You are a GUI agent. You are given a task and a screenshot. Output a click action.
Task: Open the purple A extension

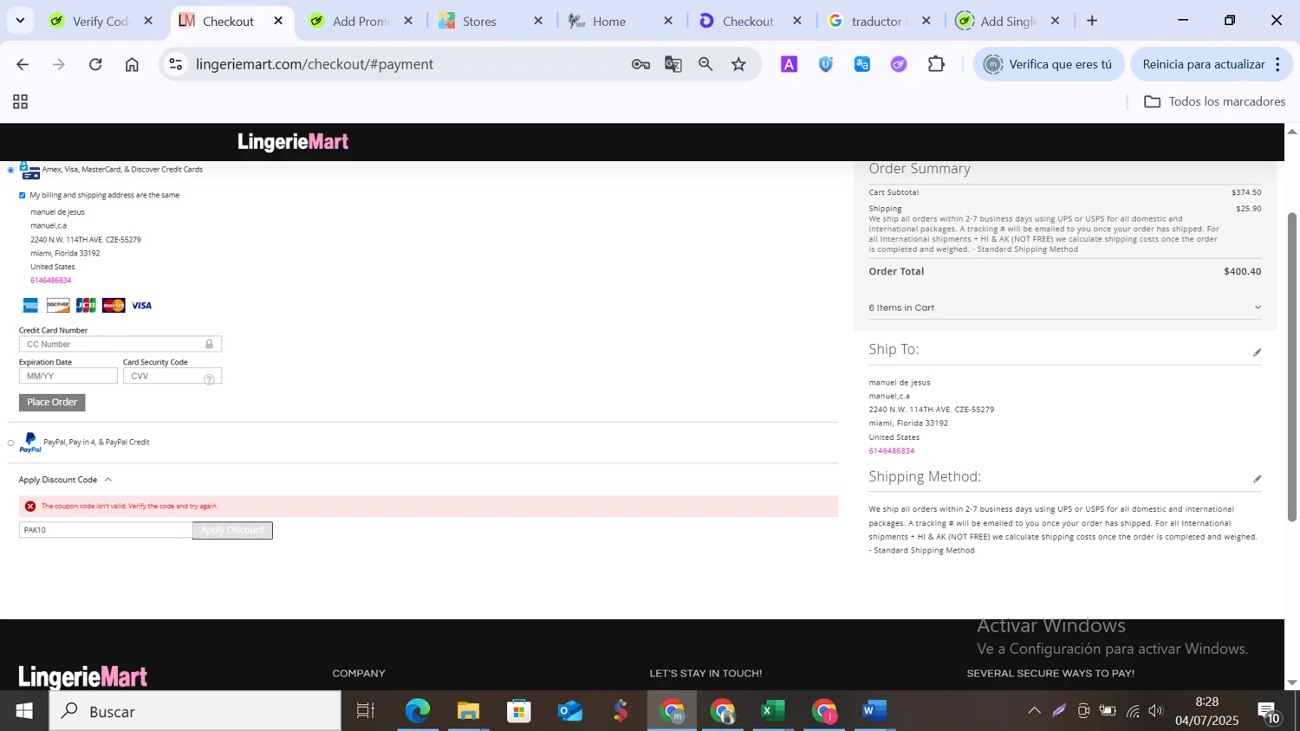[x=789, y=64]
